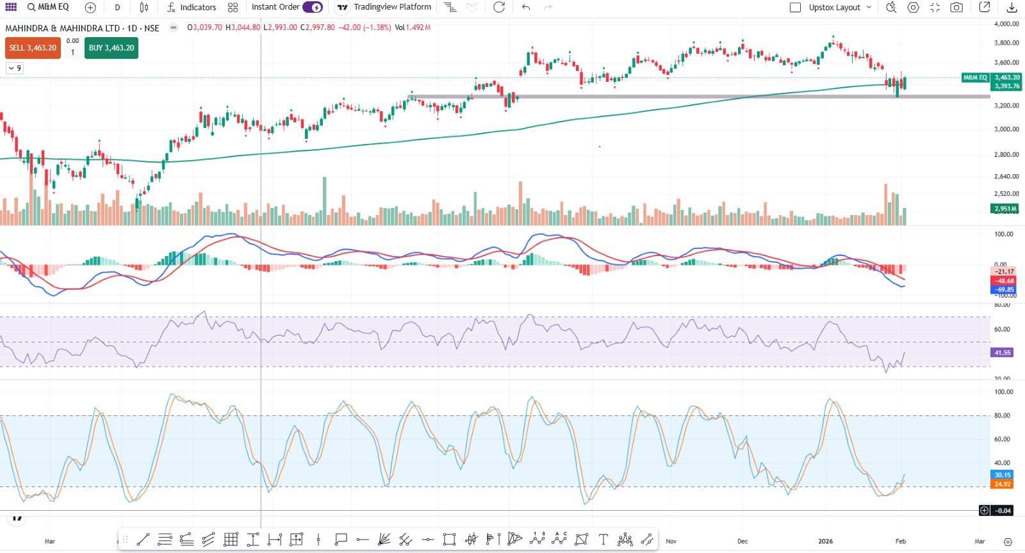The image size is (1025, 553).
Task: Select the Trend Line drawing tool
Action: pyautogui.click(x=143, y=540)
